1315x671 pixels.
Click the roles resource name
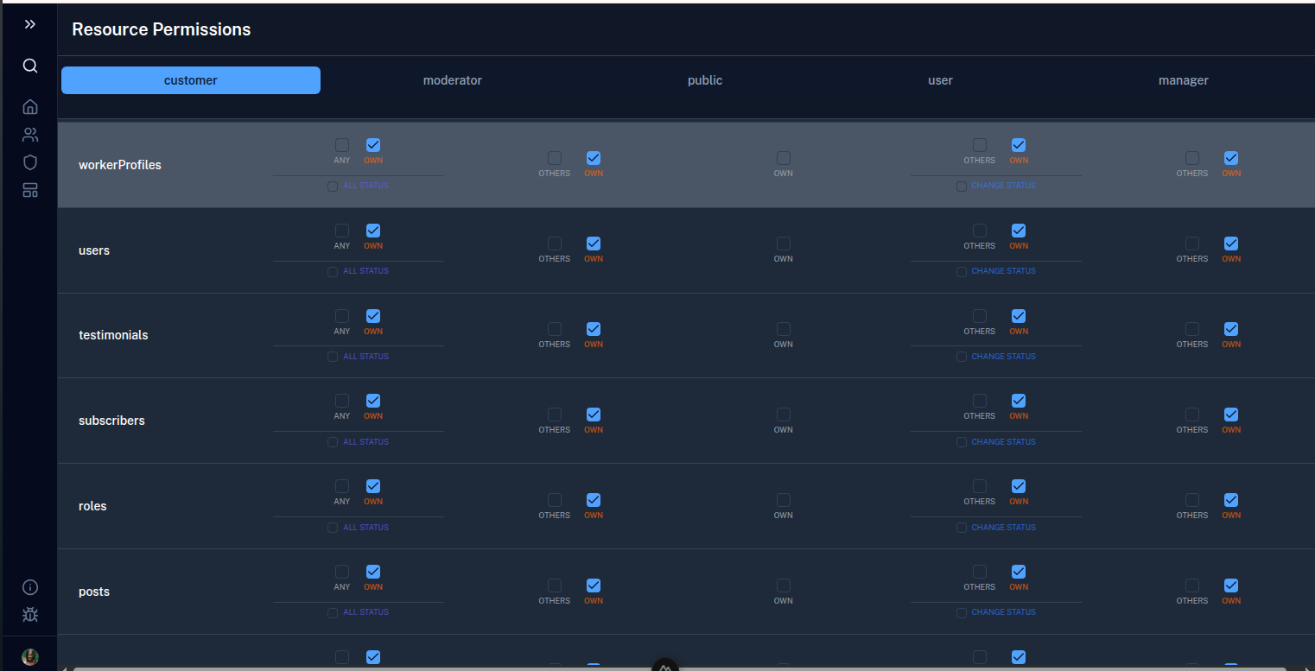(92, 506)
